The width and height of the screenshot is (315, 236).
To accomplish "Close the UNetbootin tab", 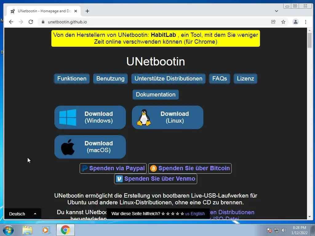I will 76,11.
